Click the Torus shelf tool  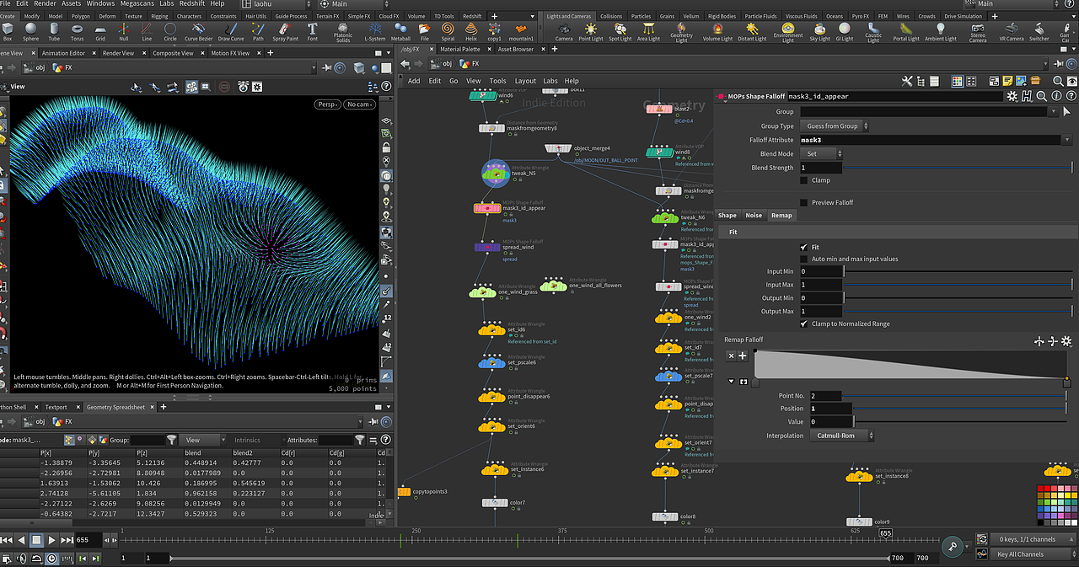coord(78,32)
